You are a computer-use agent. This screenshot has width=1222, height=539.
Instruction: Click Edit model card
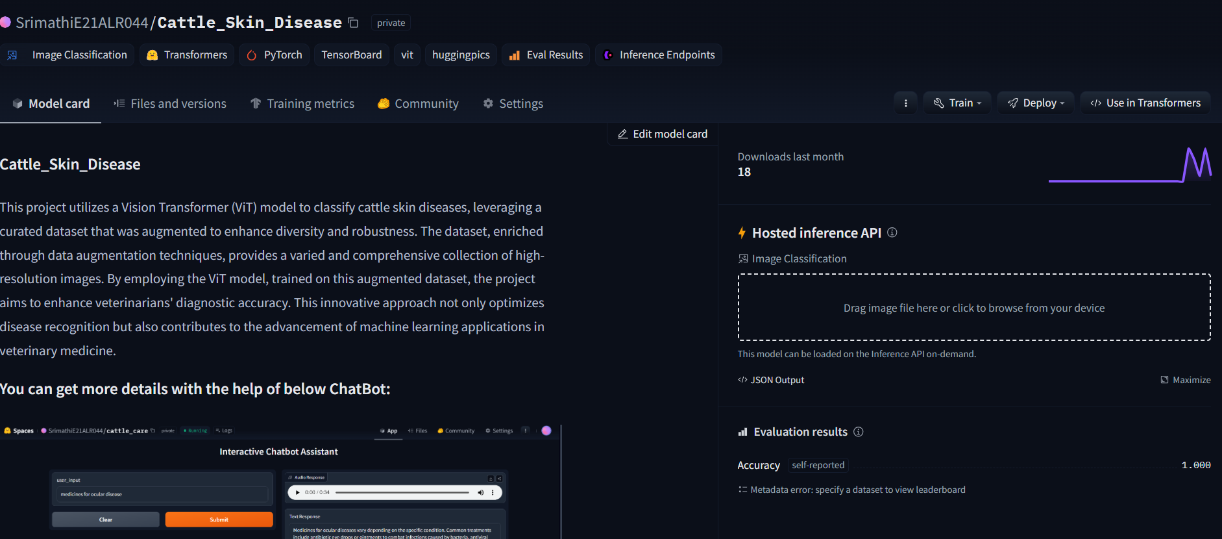click(663, 134)
